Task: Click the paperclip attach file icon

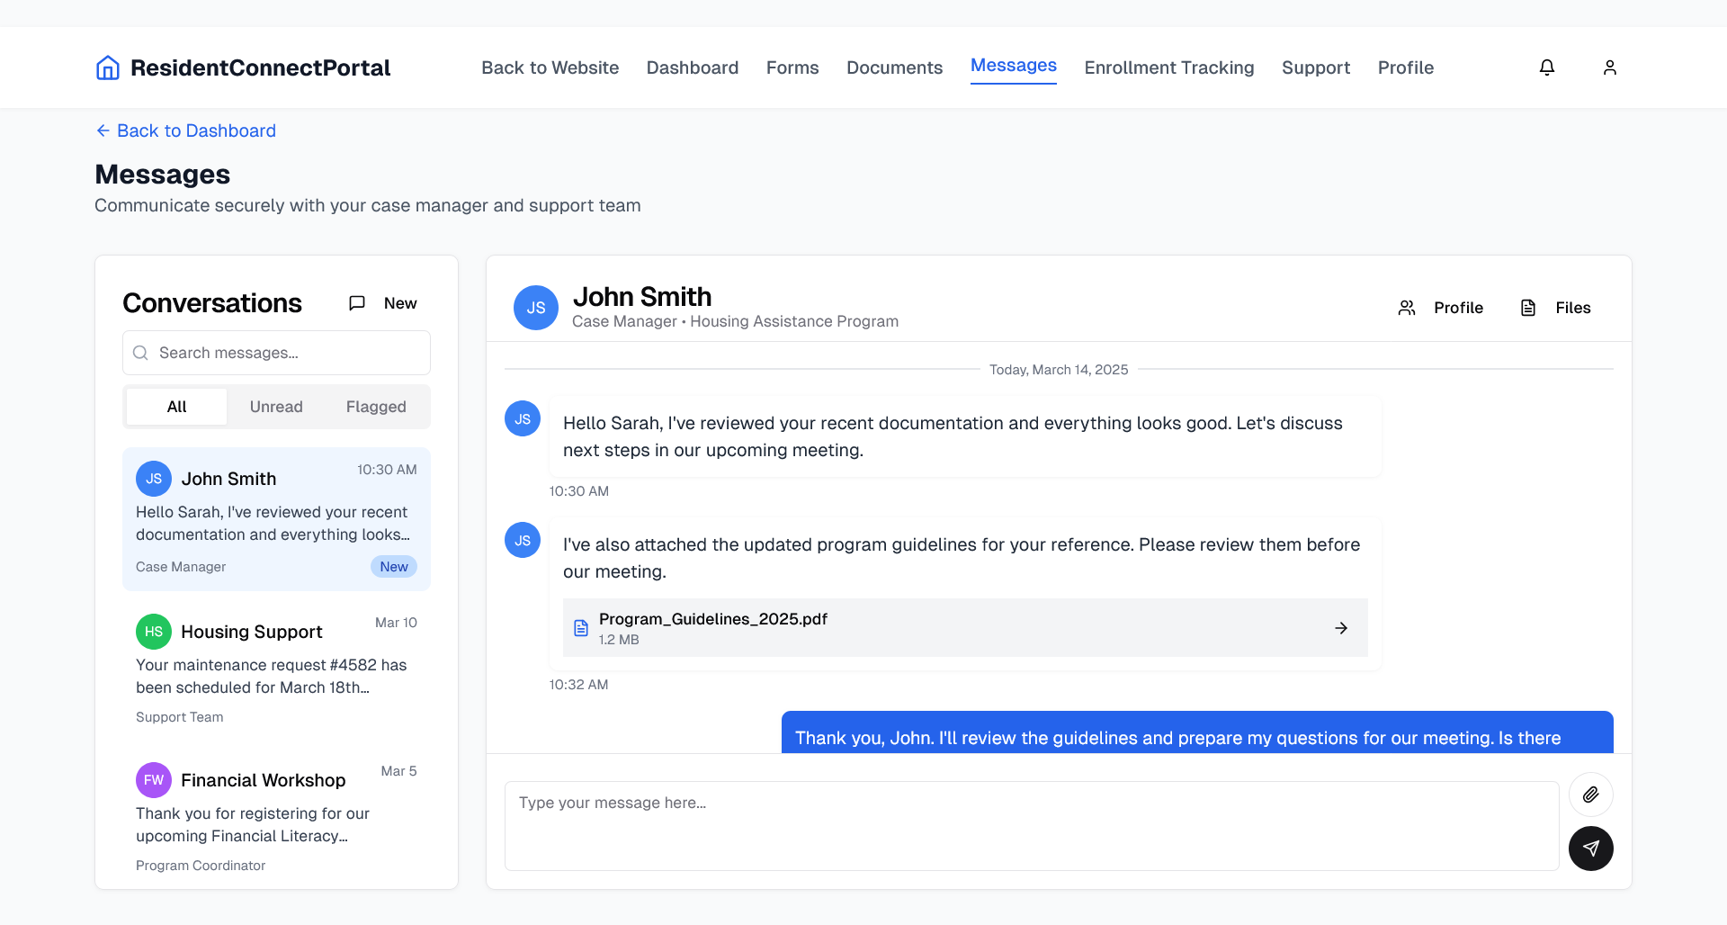Action: (1590, 795)
